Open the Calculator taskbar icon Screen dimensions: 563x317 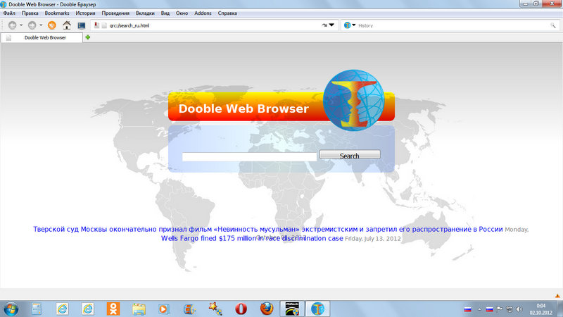tap(37, 309)
